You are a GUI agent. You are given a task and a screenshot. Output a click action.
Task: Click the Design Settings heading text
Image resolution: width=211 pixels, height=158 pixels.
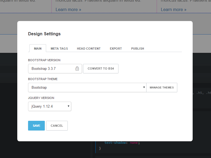[44, 34]
